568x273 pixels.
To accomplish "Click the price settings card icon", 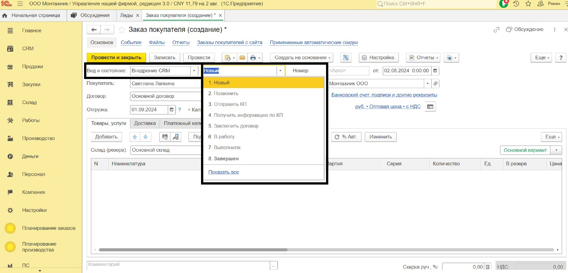I will point(430,107).
